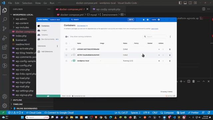
Task: Click the Extensions kebab menu in the Docker sidebar
Action: click(57, 46)
